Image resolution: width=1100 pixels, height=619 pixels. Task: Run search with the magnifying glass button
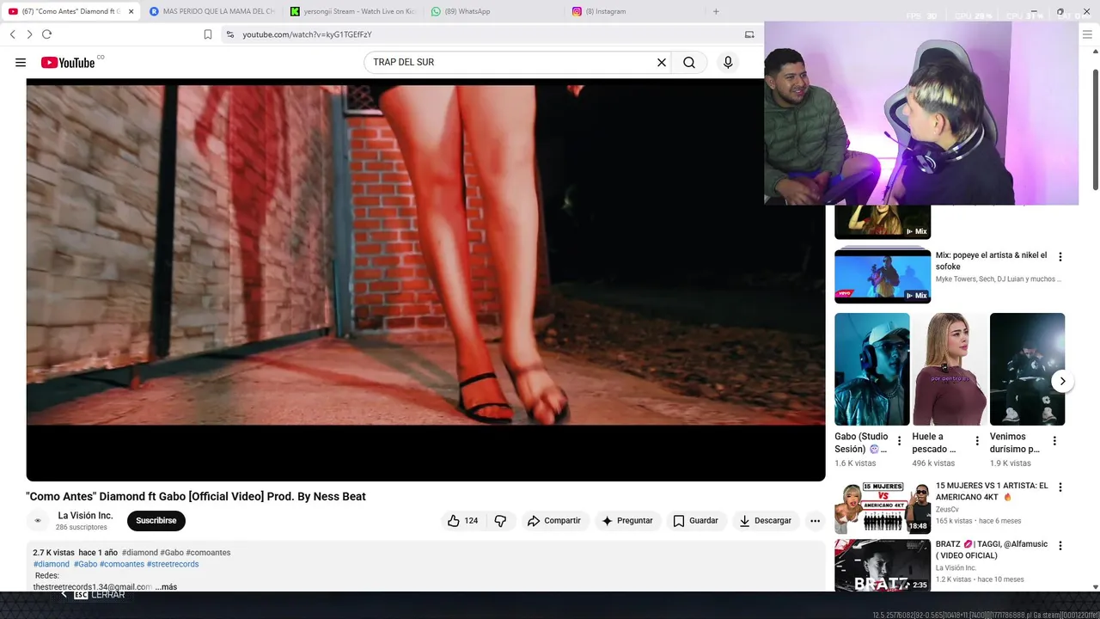[x=689, y=63]
